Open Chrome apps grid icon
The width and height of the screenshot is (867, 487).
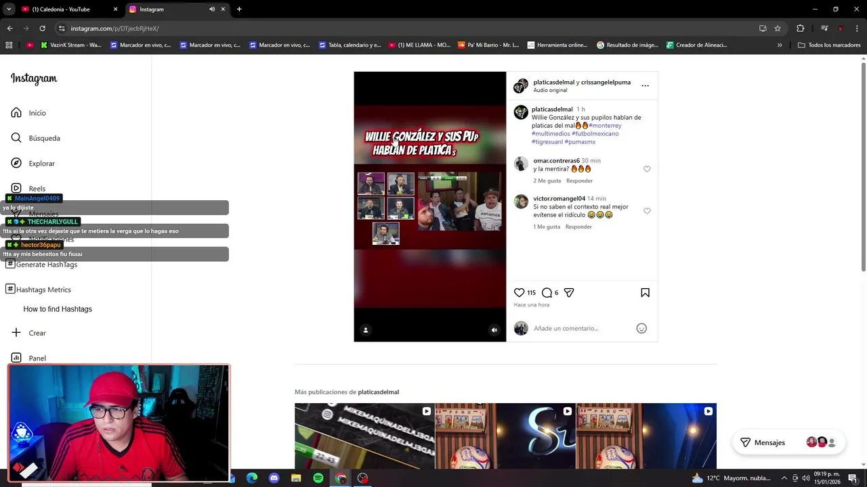pos(9,45)
